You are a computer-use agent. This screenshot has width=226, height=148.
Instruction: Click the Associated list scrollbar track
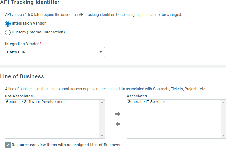click(224, 119)
